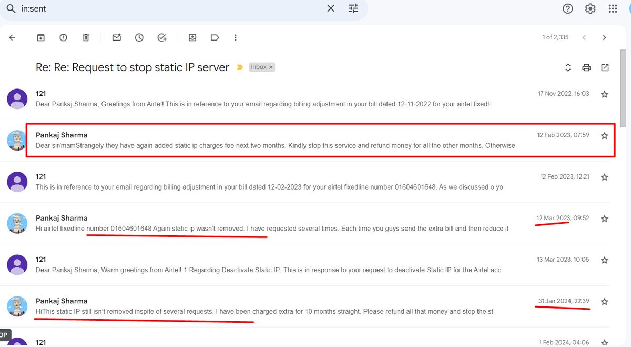Screen dimensions: 631x347
Task: Snooze this conversation
Action: pos(139,37)
